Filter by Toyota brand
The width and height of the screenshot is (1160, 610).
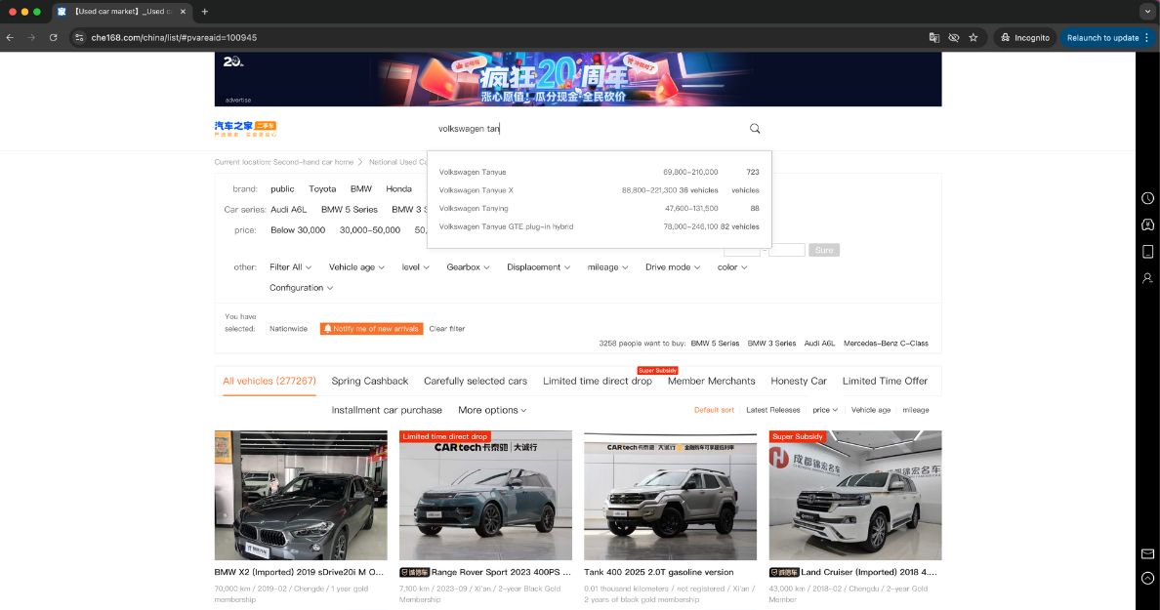[322, 189]
